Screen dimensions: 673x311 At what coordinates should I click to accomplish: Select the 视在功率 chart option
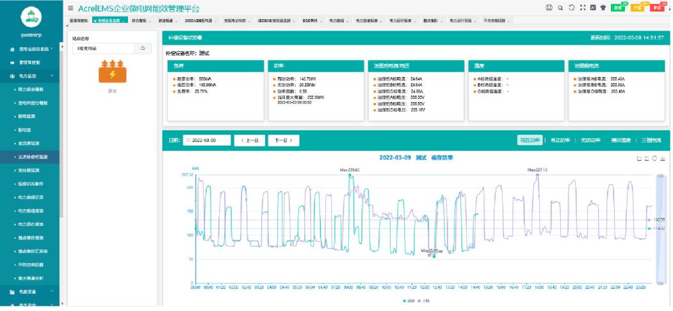coord(530,140)
